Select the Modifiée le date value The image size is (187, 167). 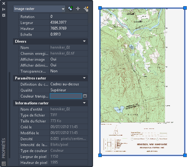69,133
